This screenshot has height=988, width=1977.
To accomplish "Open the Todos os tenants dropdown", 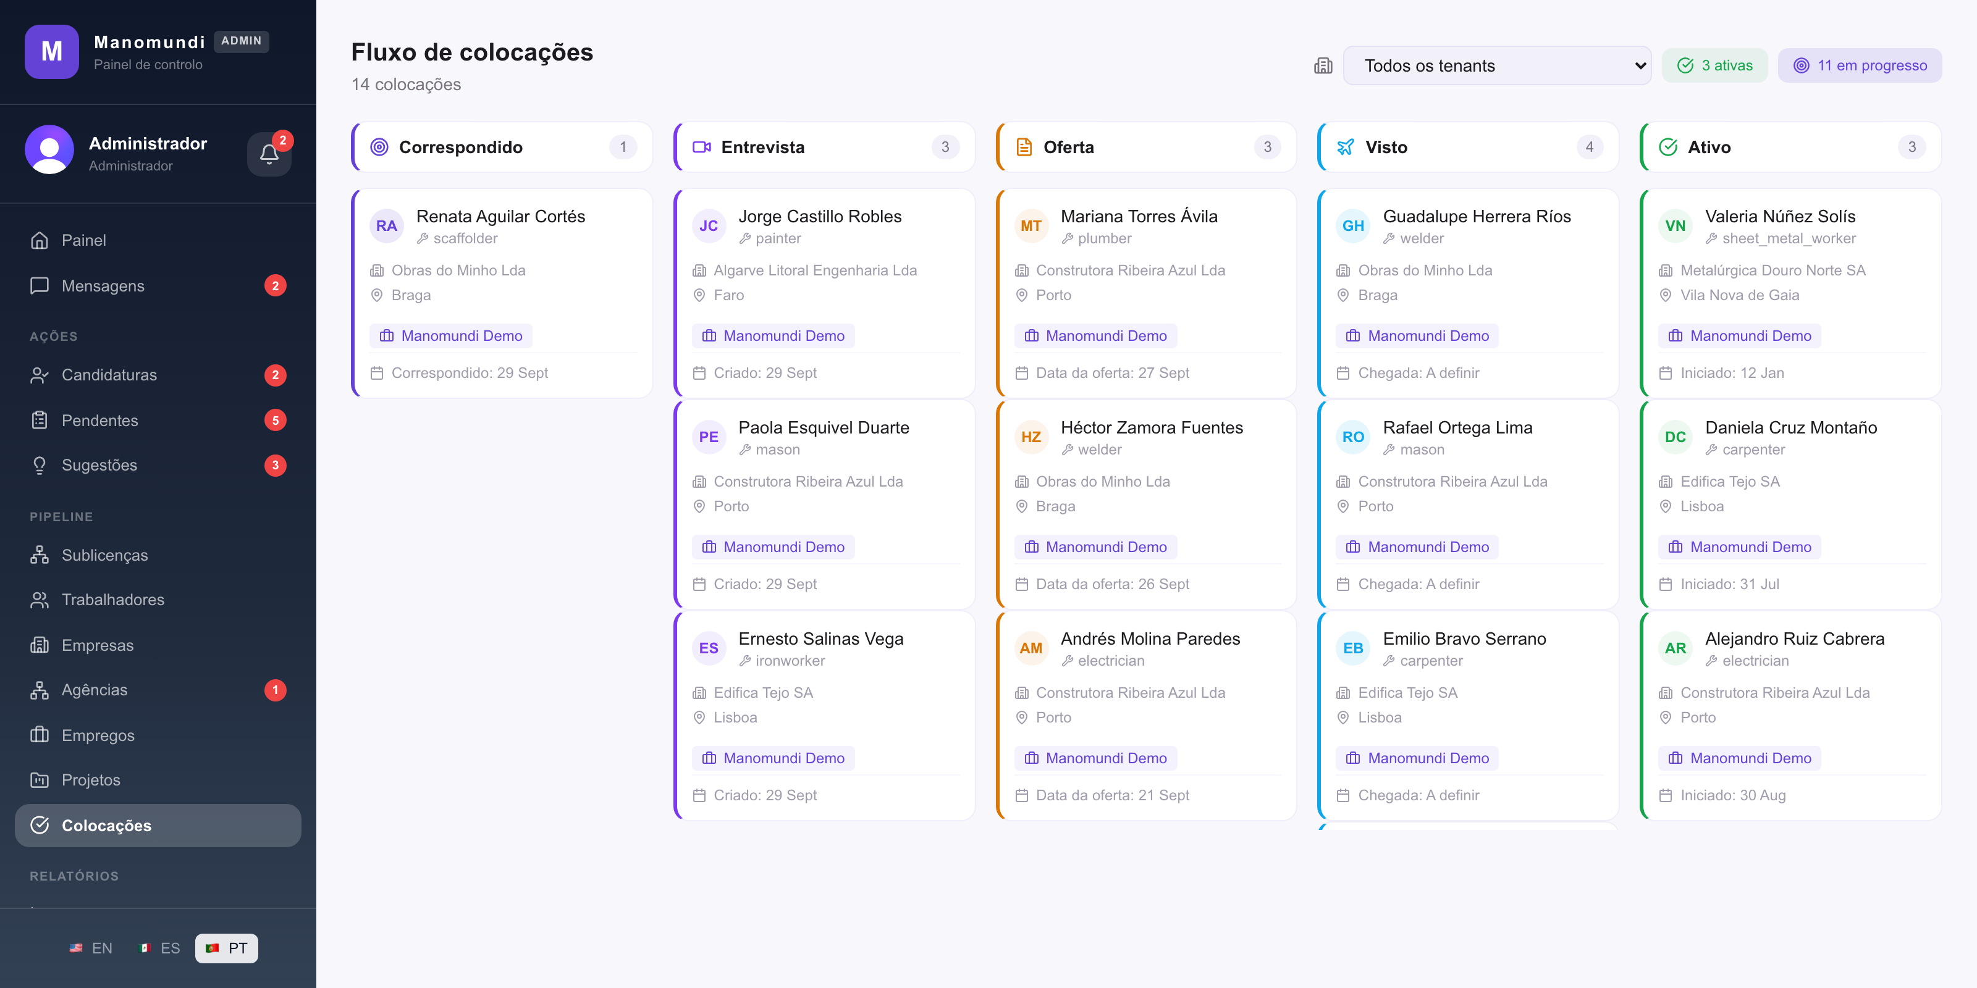I will tap(1496, 66).
